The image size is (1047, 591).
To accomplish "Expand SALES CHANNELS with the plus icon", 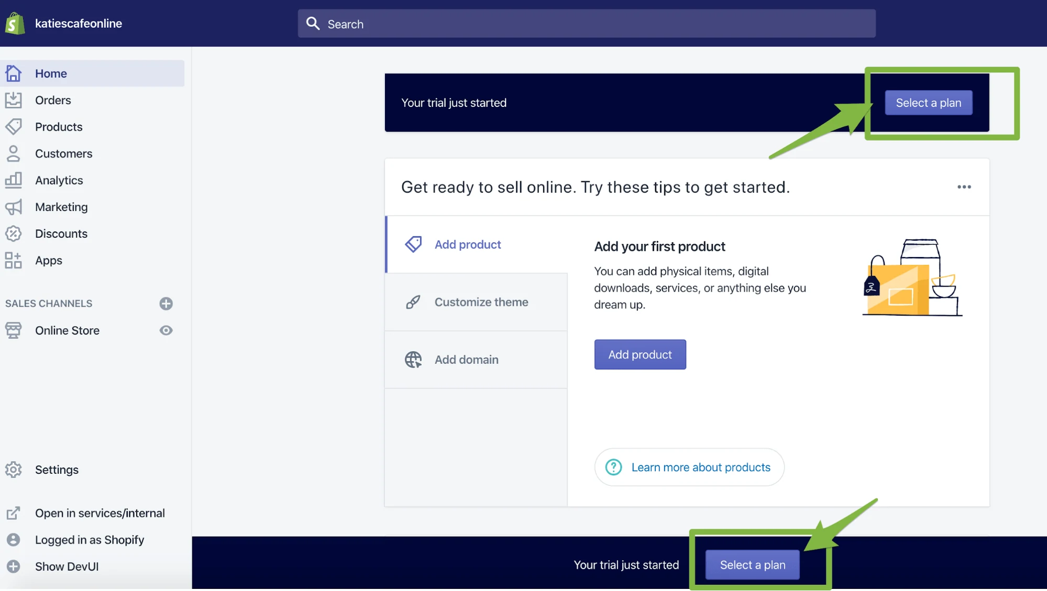I will pyautogui.click(x=166, y=304).
